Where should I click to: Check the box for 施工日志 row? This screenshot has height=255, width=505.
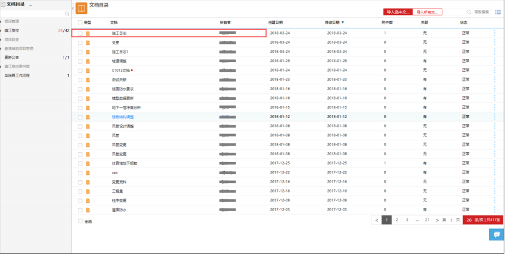tap(80, 33)
